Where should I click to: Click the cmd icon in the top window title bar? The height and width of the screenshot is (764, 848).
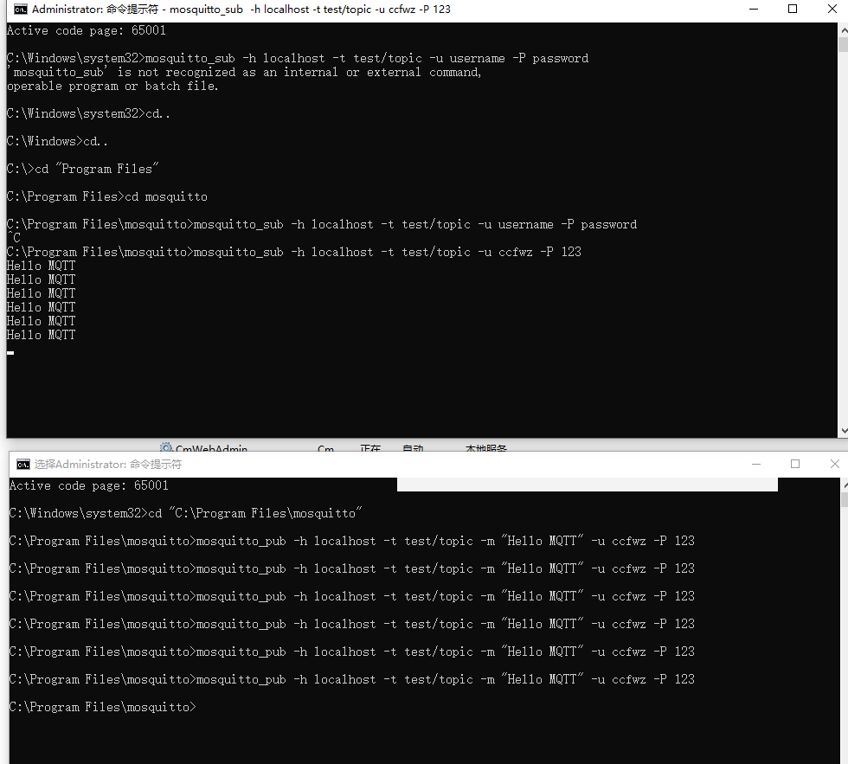point(21,10)
